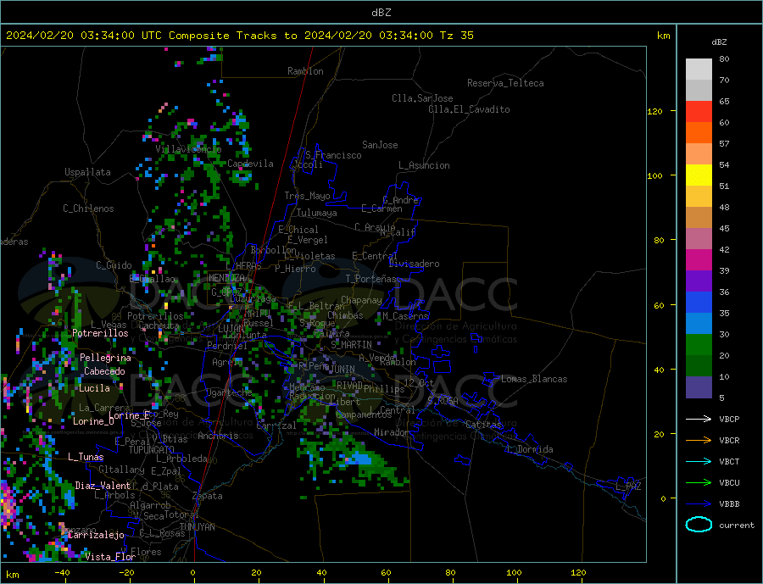Click the dBZ title at top
Image resolution: width=763 pixels, height=584 pixels.
click(381, 13)
